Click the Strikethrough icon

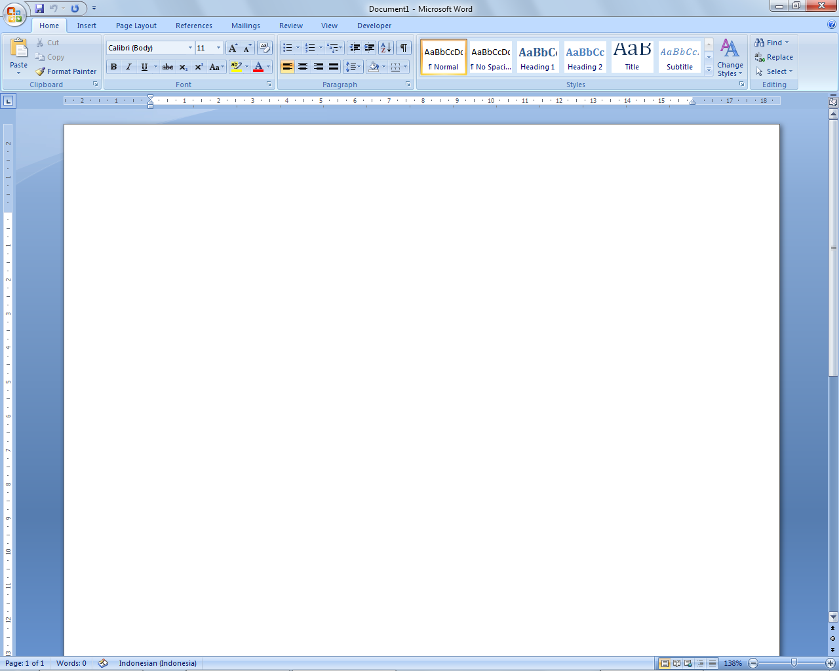point(168,67)
